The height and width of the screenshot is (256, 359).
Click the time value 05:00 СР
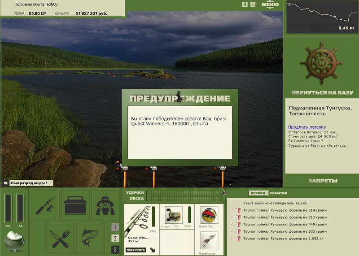tap(37, 13)
